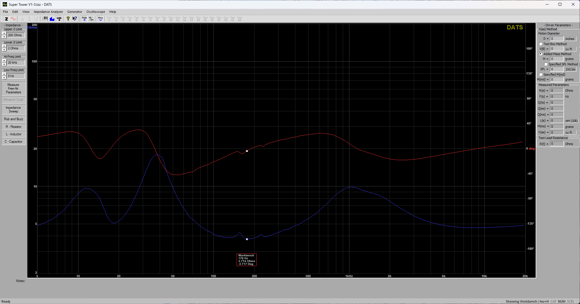Click the M added mass grams field
Screen dimensions: 580x304
pyautogui.click(x=557, y=59)
